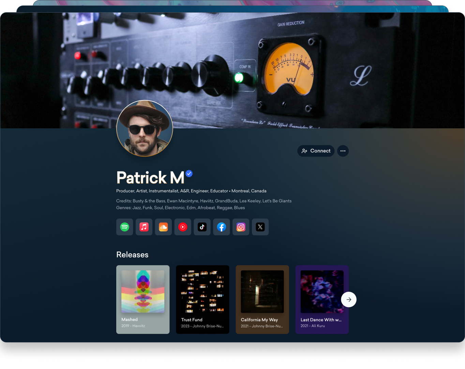This screenshot has width=465, height=369.
Task: Click the SoundCloud icon
Action: click(163, 227)
